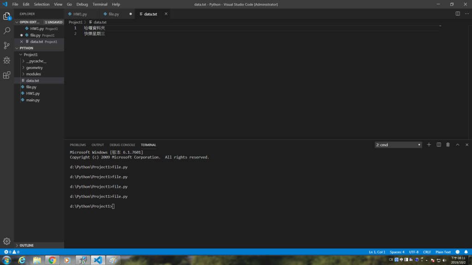Collapse the Open Editors section
This screenshot has width=472, height=265.
[x=17, y=22]
